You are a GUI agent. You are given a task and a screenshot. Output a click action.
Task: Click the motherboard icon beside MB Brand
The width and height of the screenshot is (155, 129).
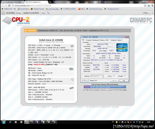pyautogui.click(x=71, y=69)
